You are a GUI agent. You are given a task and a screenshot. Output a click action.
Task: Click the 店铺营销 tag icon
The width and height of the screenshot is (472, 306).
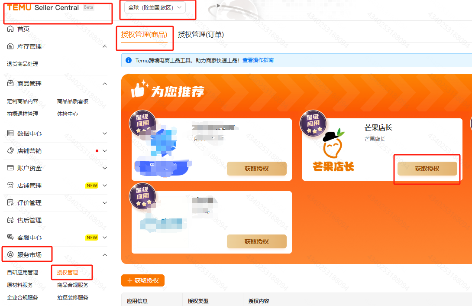pos(10,150)
